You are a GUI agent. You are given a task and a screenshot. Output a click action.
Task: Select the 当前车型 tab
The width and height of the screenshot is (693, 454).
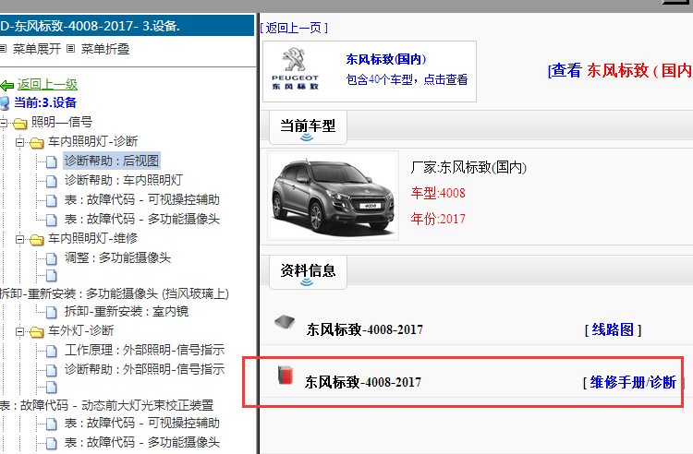click(308, 126)
